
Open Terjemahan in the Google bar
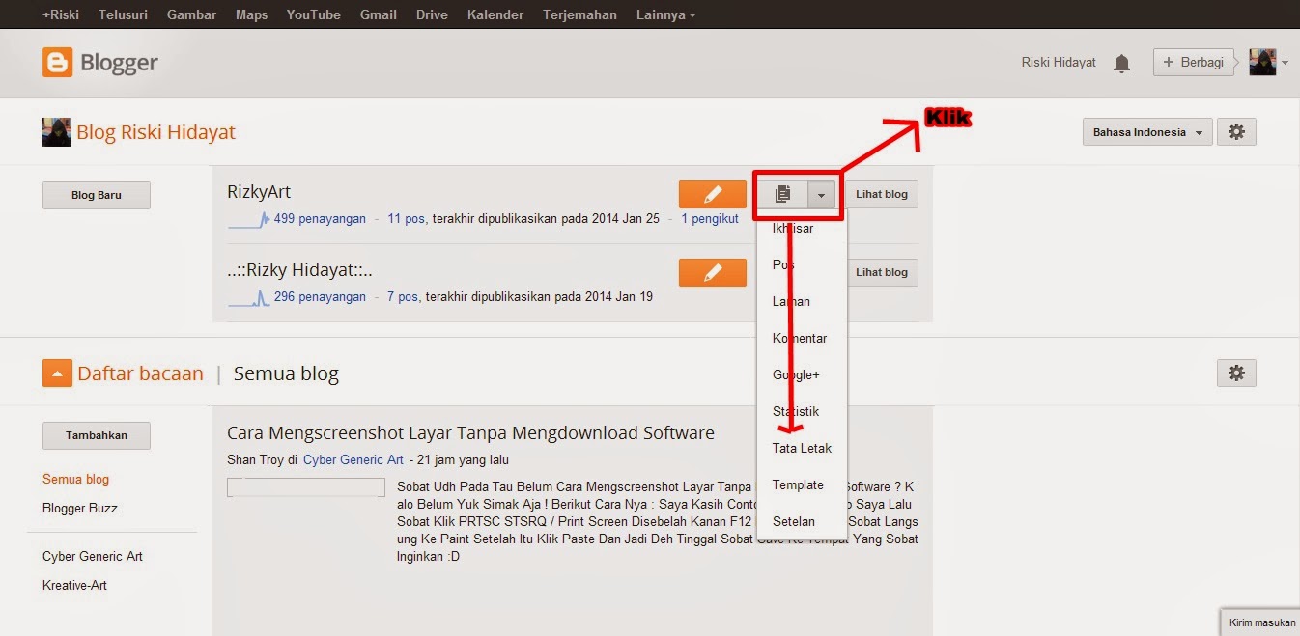[x=580, y=14]
